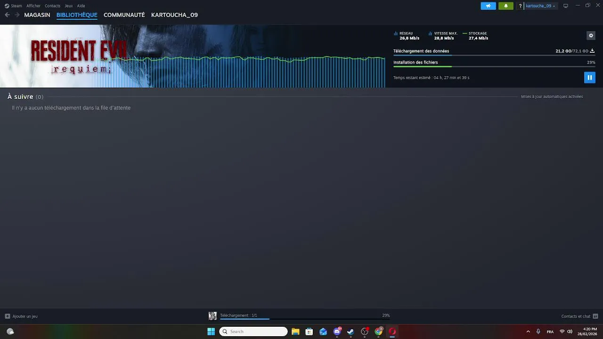
Task: Click the Steam taskbar icon
Action: (x=350, y=331)
